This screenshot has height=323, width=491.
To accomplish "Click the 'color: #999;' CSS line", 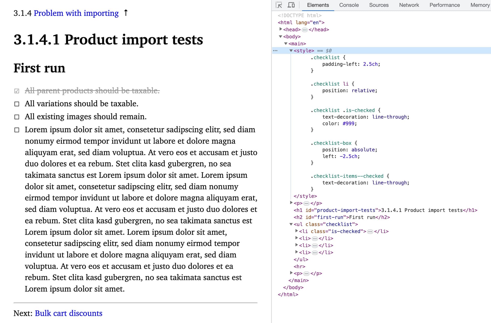I will pos(340,124).
